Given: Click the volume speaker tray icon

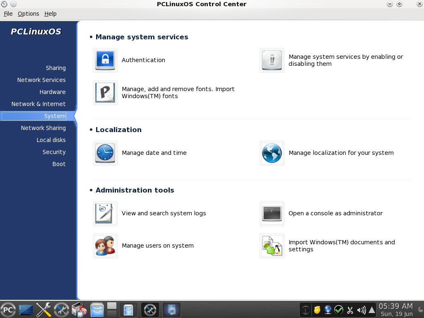Looking at the screenshot, I should tap(361, 310).
